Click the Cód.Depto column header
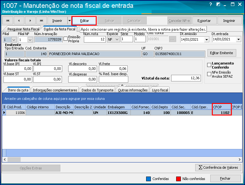This screenshot has width=245, height=185. [161, 107]
